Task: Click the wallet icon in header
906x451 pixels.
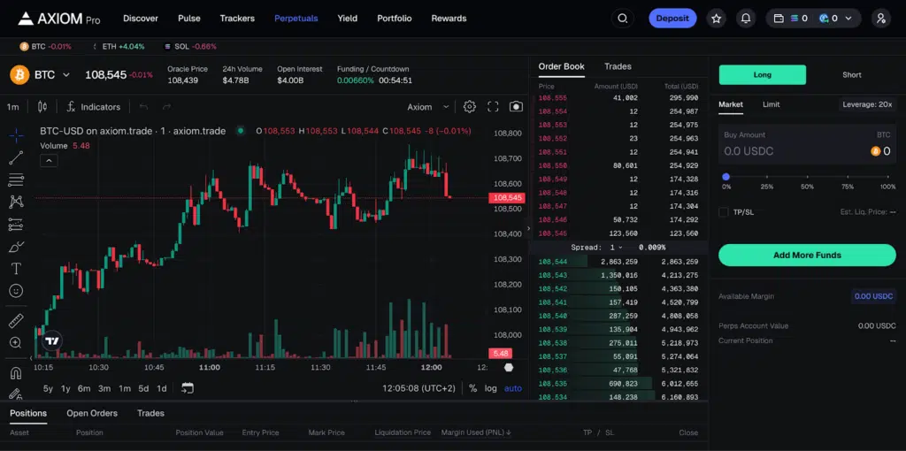Action: [779, 19]
